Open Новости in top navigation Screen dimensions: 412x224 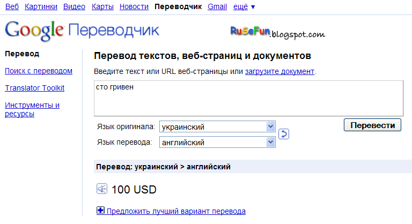[x=134, y=6]
